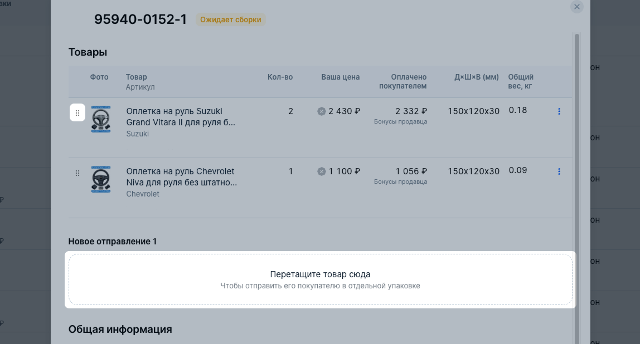Click the dialog's vertical scrollbar

[x=577, y=188]
